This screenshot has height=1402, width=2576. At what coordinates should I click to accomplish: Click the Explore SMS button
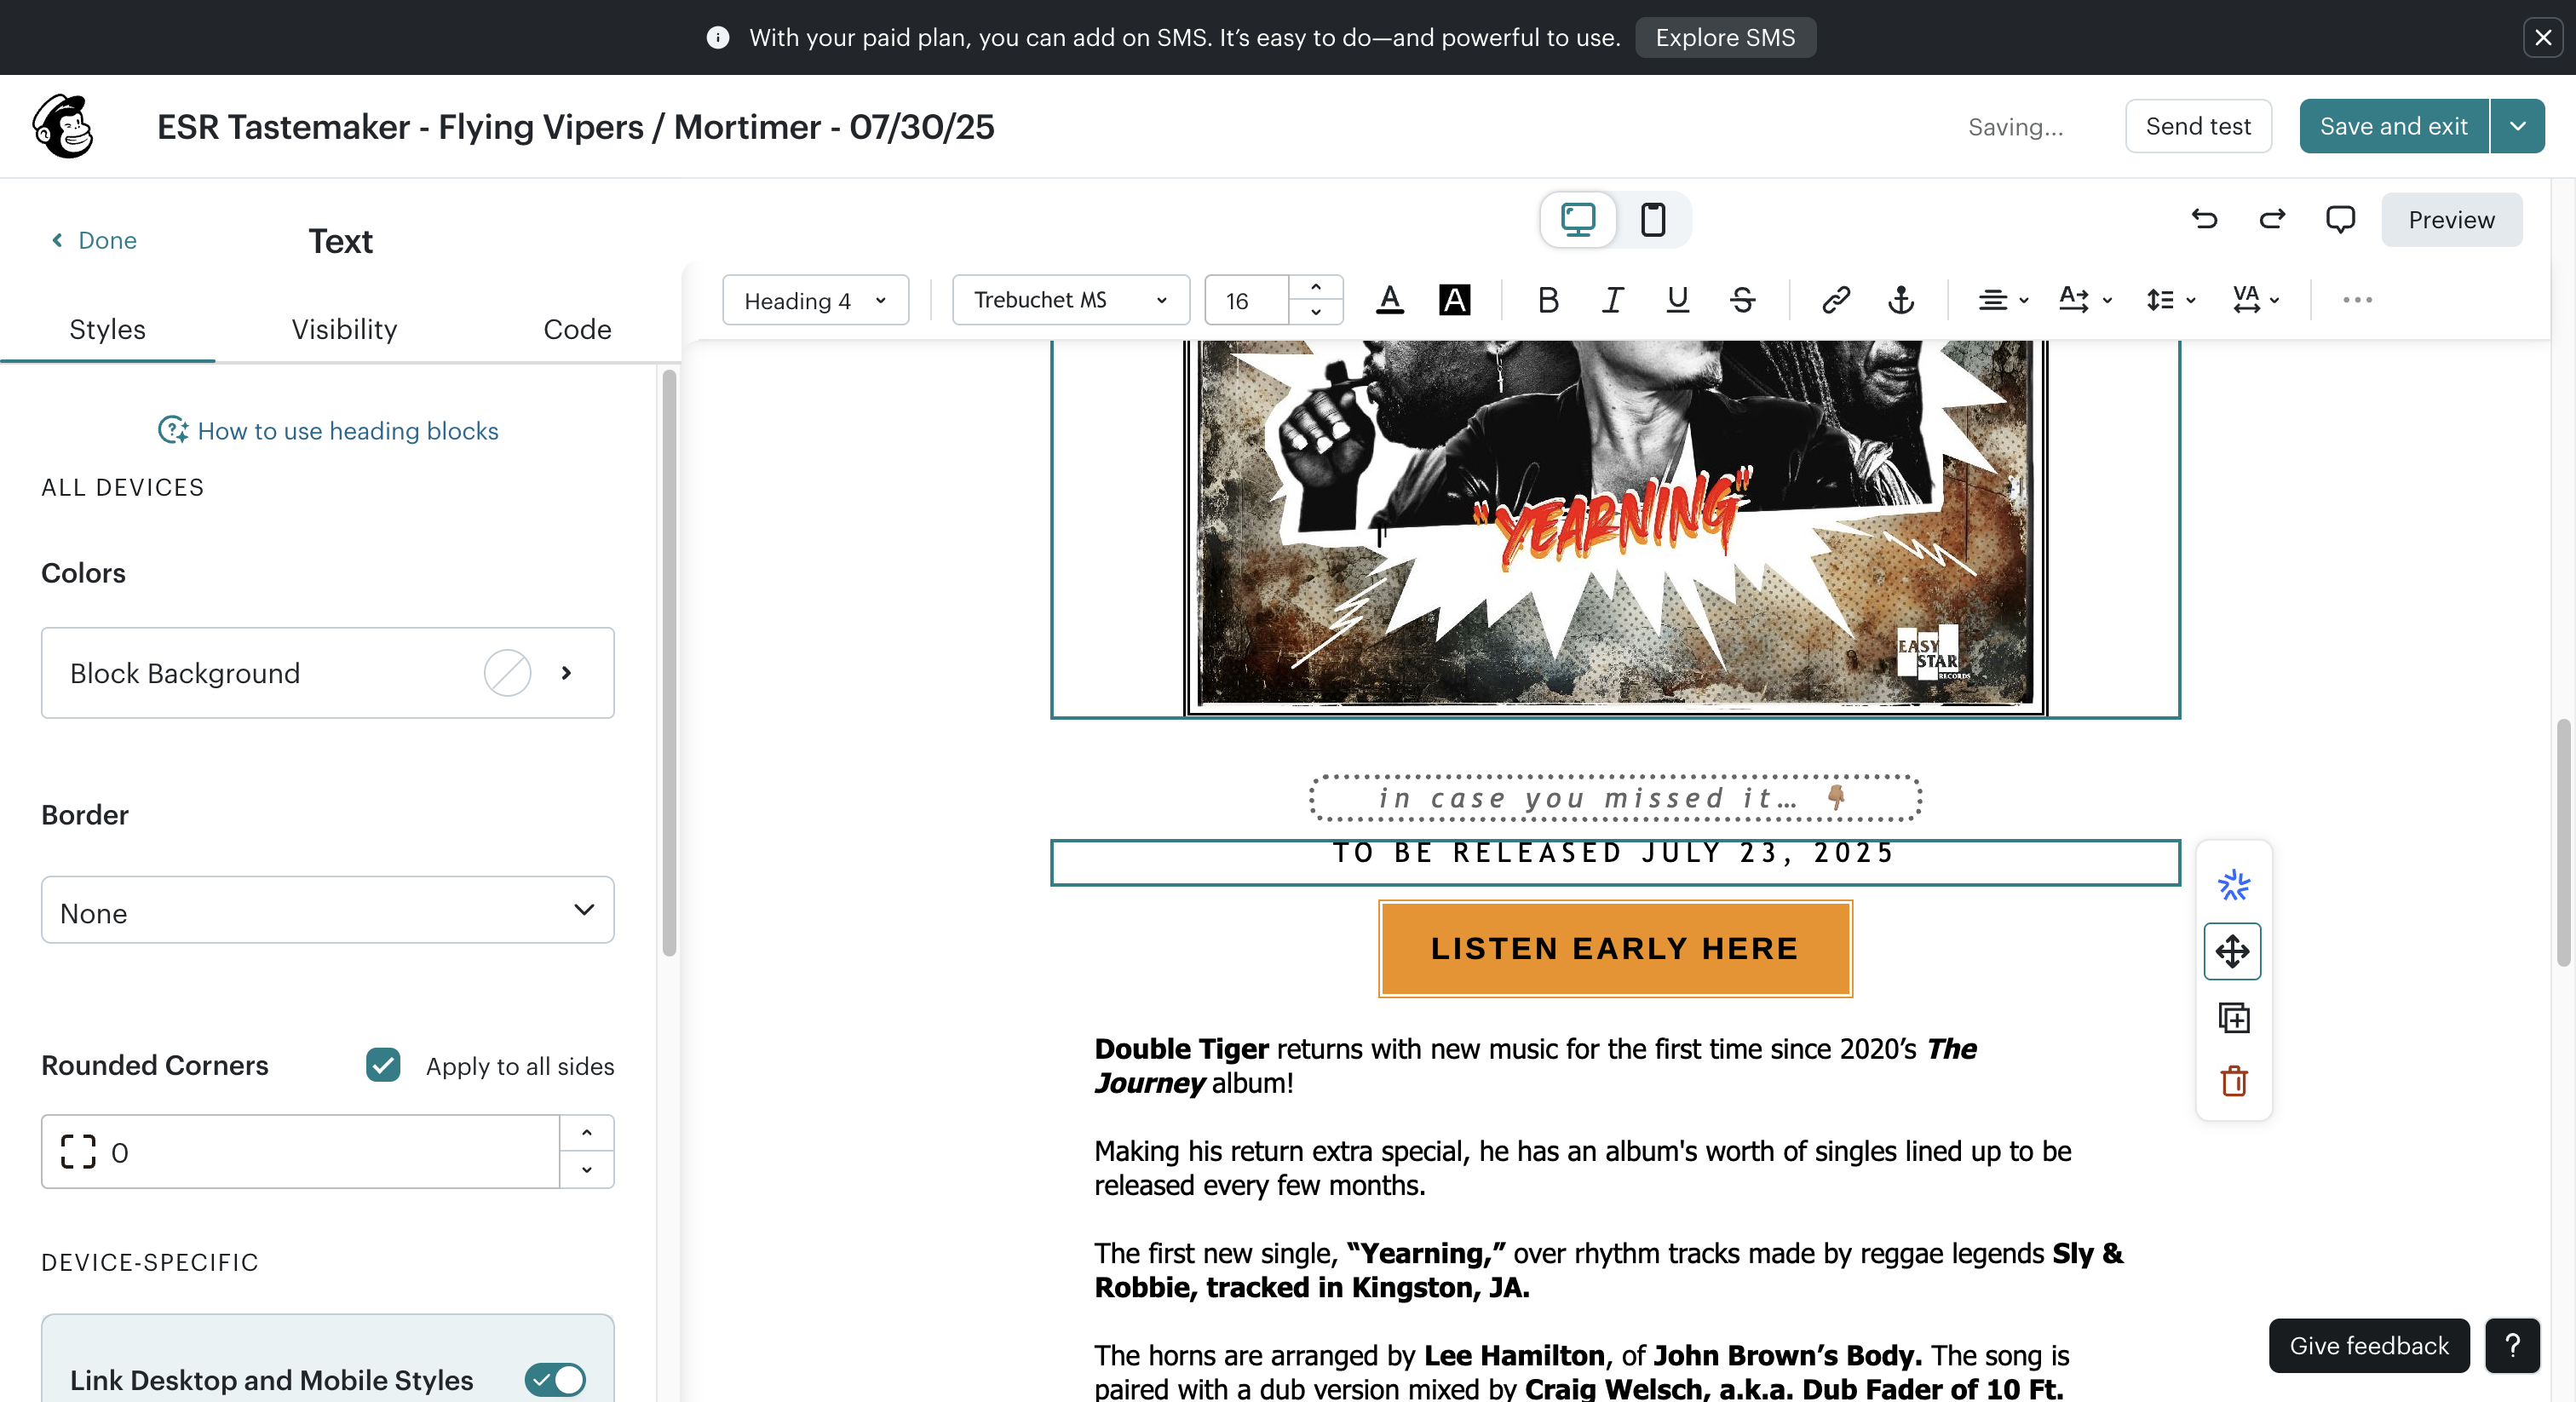[1725, 37]
